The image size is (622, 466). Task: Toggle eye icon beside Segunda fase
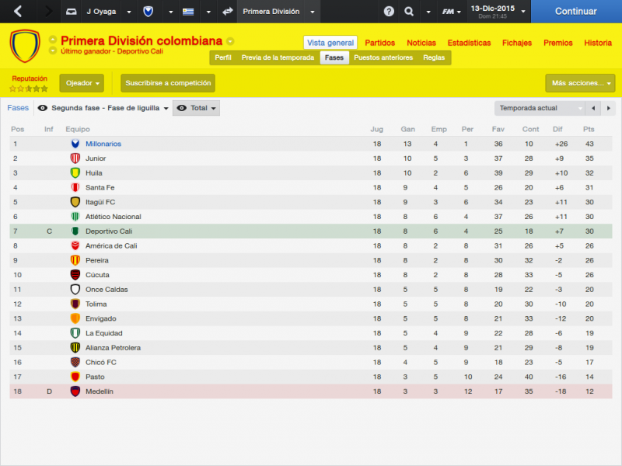[43, 108]
